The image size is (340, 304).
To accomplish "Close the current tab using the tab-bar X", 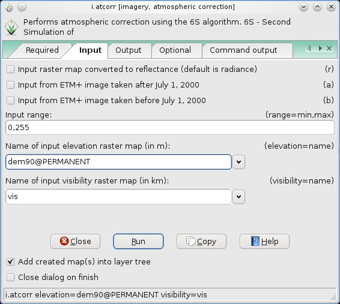I will coord(329,49).
